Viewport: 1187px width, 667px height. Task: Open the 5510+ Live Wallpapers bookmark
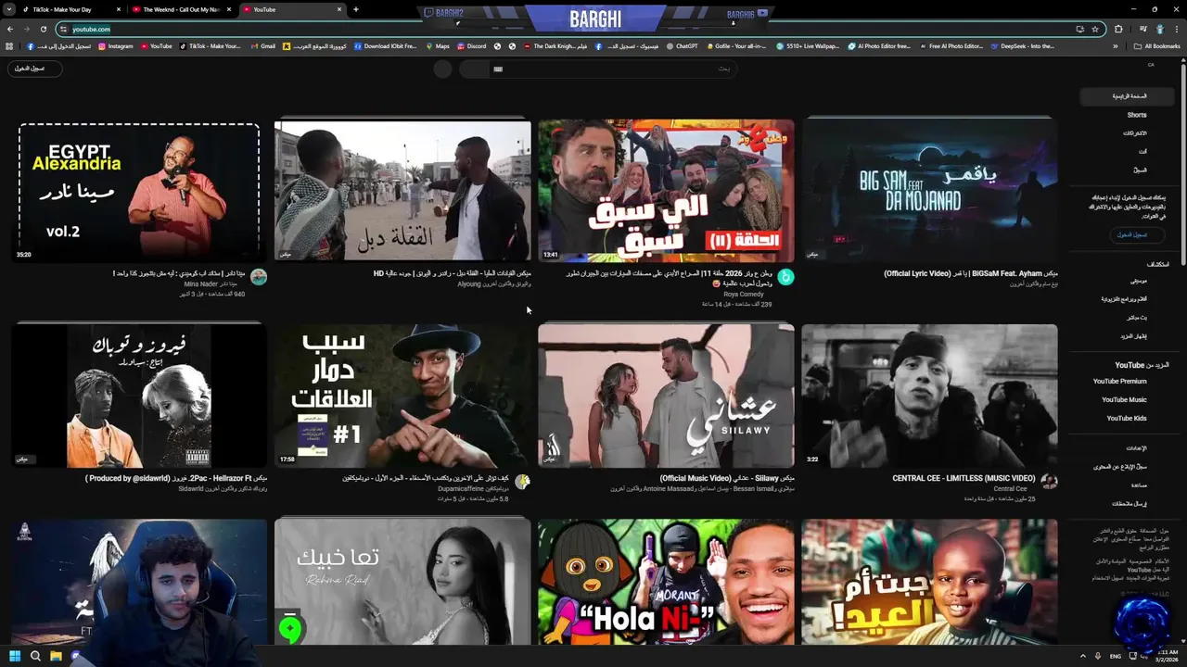808,45
